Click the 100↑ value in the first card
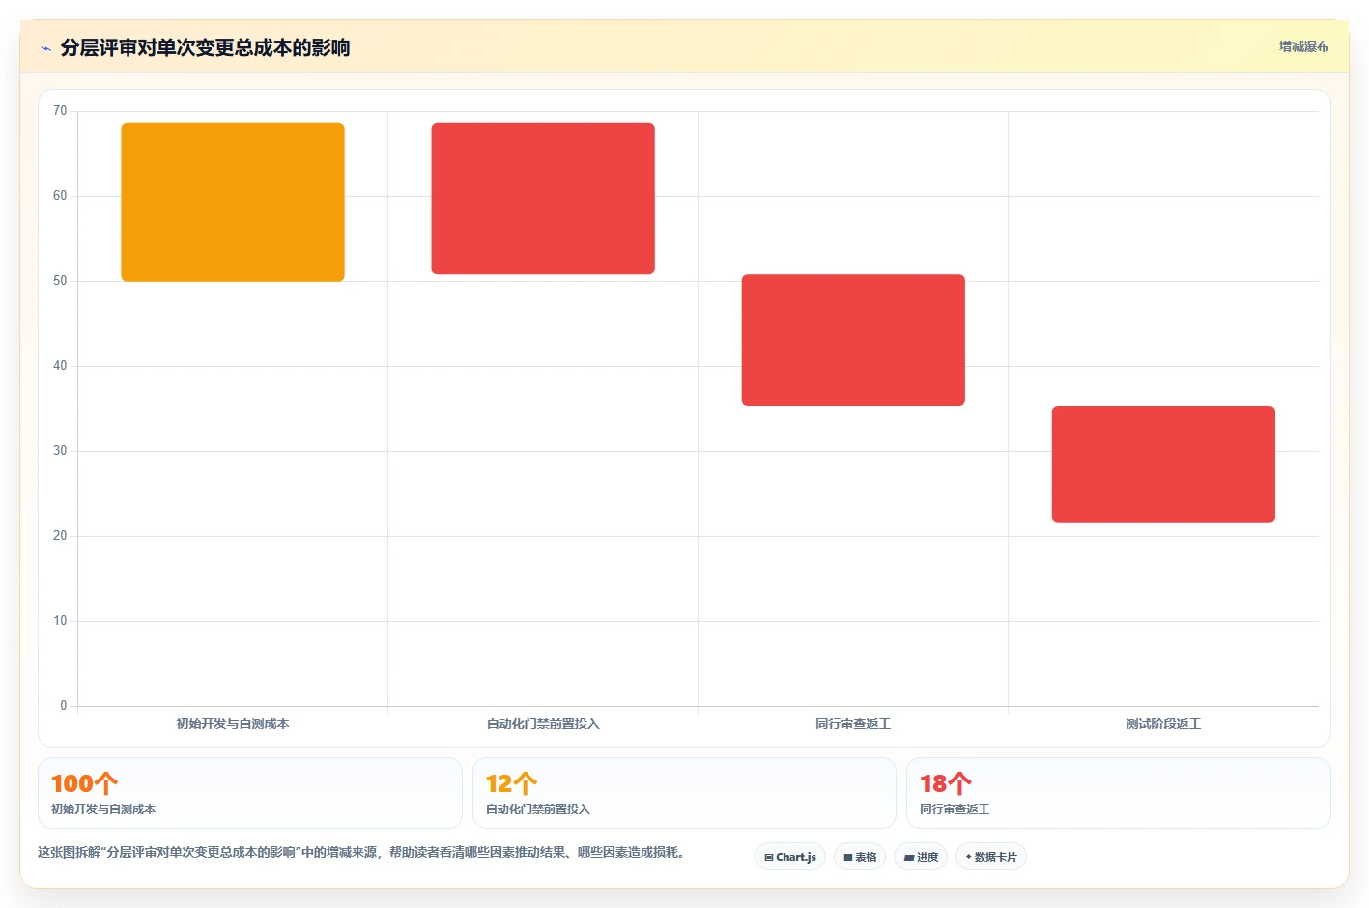This screenshot has width=1369, height=908. coord(85,783)
